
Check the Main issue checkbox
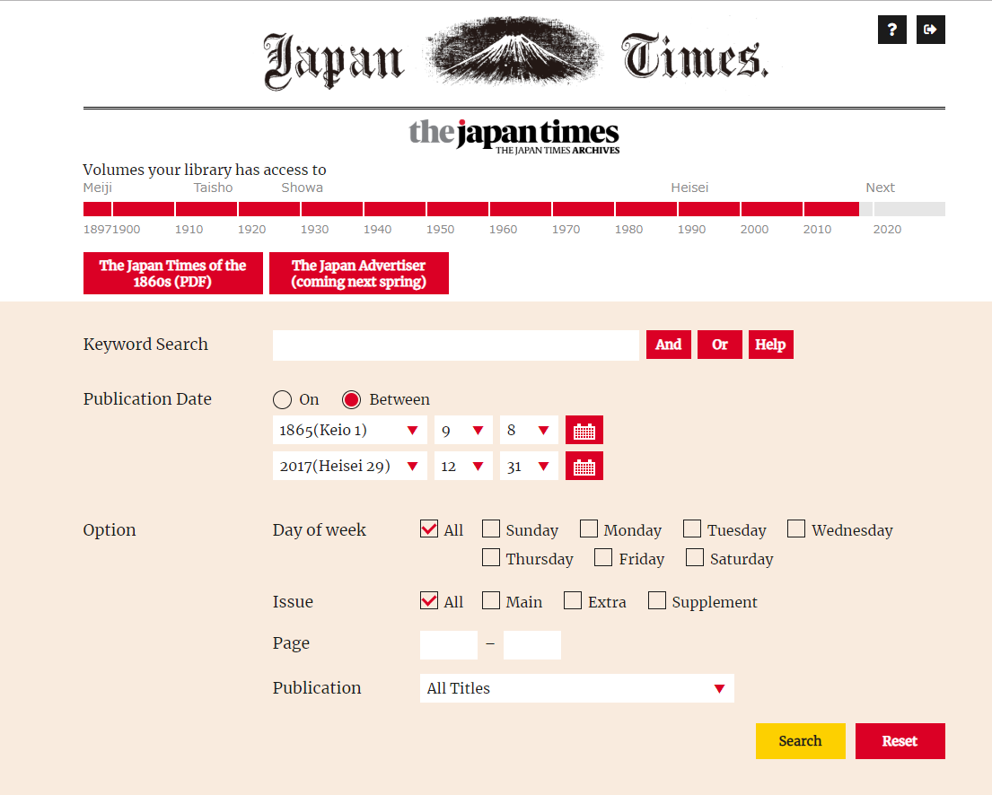[491, 601]
